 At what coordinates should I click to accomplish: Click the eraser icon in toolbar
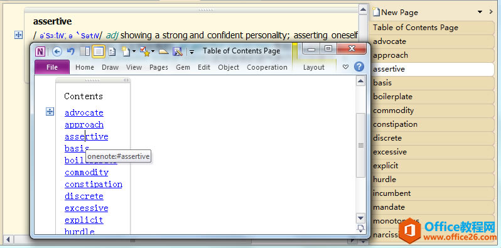click(x=164, y=51)
